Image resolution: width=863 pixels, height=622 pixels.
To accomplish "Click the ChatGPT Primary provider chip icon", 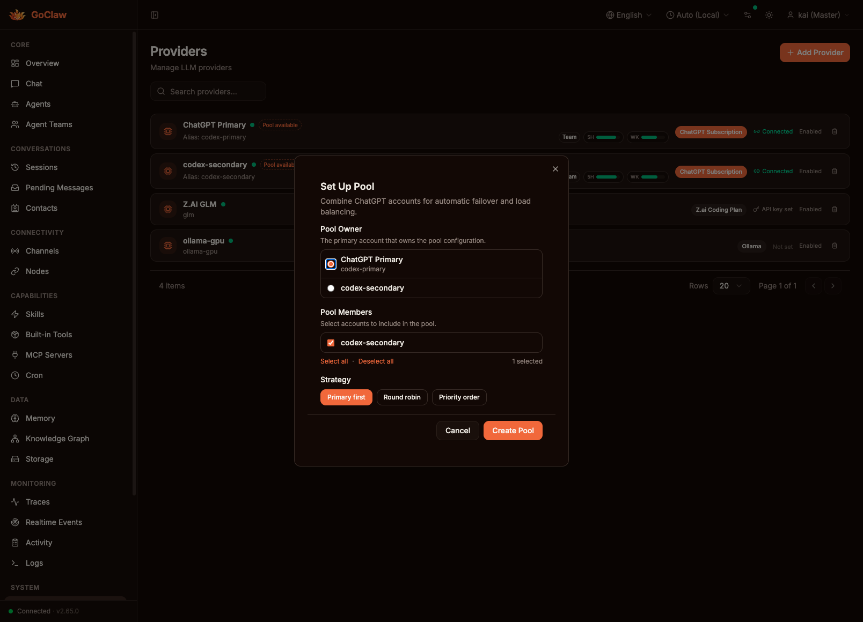I will point(168,131).
